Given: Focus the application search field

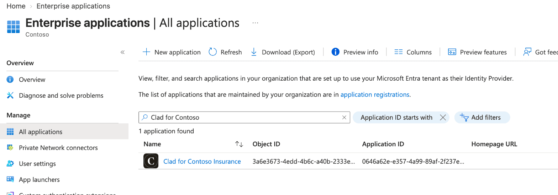Looking at the screenshot, I should [244, 117].
